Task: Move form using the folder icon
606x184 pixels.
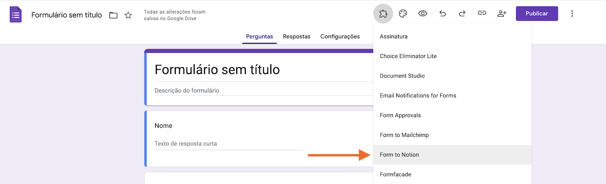Action: click(x=113, y=15)
